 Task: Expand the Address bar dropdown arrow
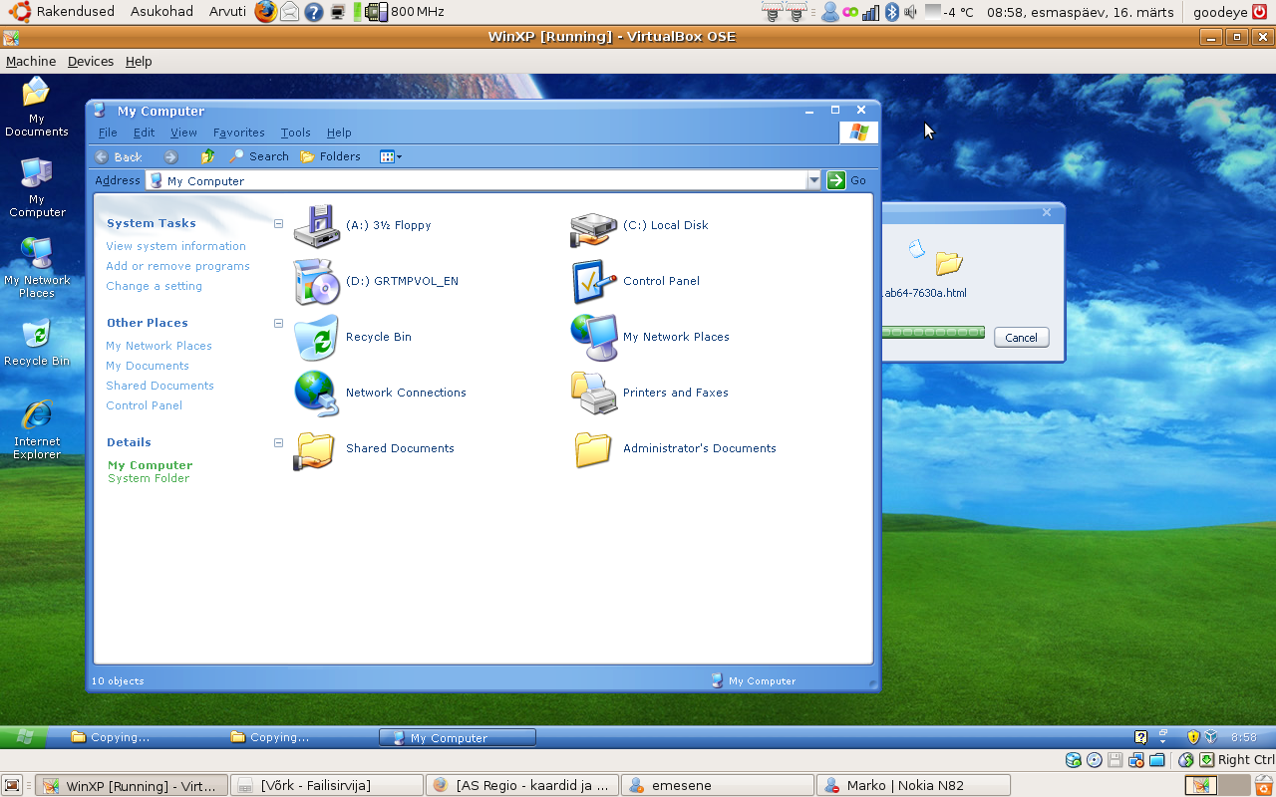(x=813, y=180)
